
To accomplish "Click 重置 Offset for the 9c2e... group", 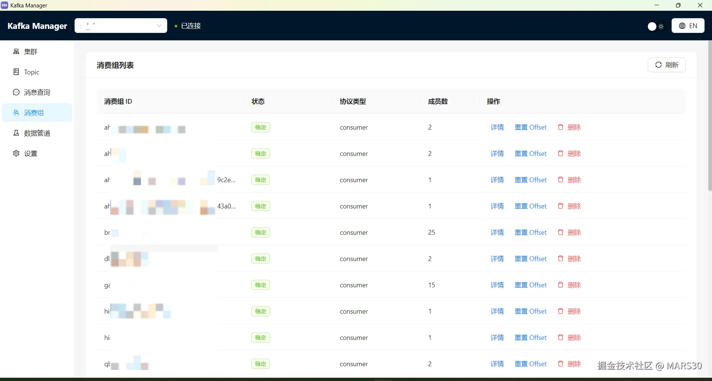I will tap(531, 180).
